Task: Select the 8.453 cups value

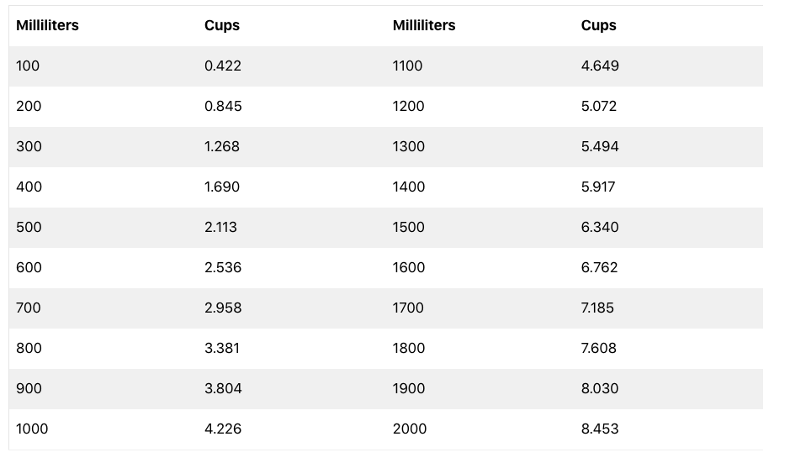Action: tap(600, 429)
